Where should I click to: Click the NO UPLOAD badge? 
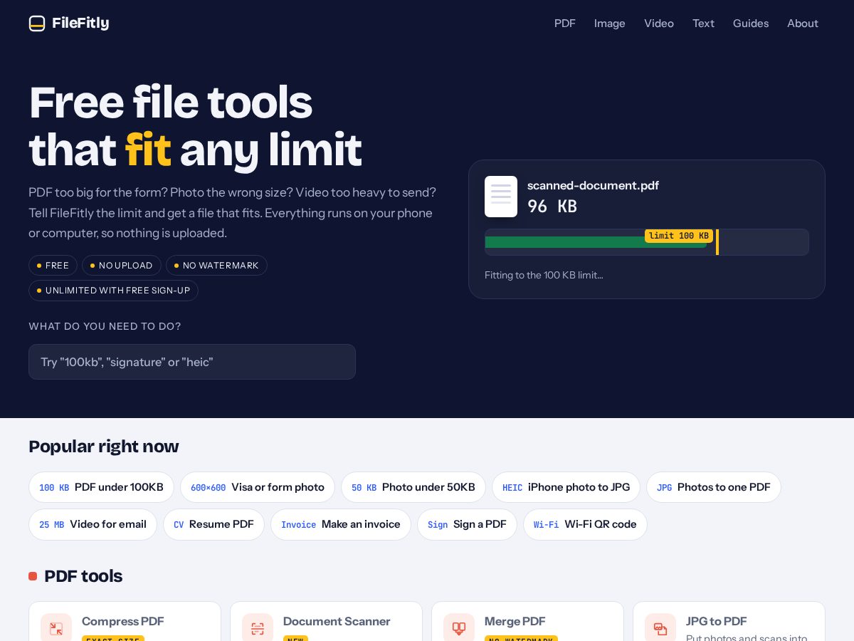pyautogui.click(x=122, y=266)
